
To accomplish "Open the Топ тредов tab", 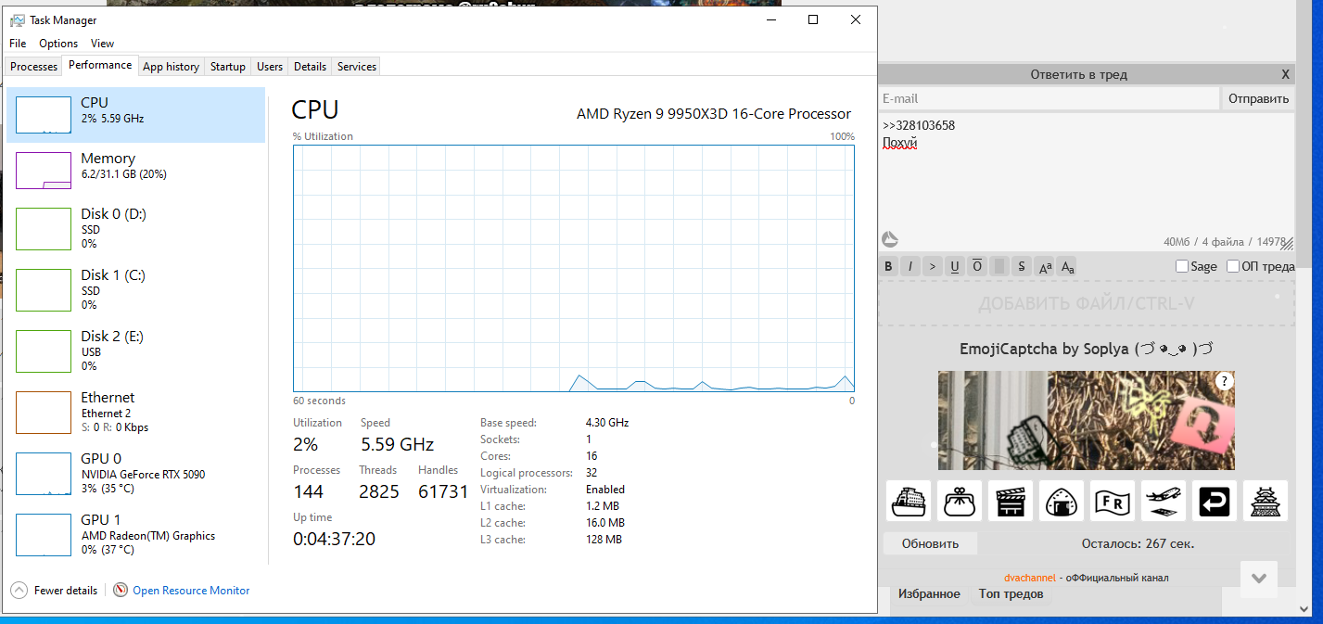I will (x=1011, y=594).
